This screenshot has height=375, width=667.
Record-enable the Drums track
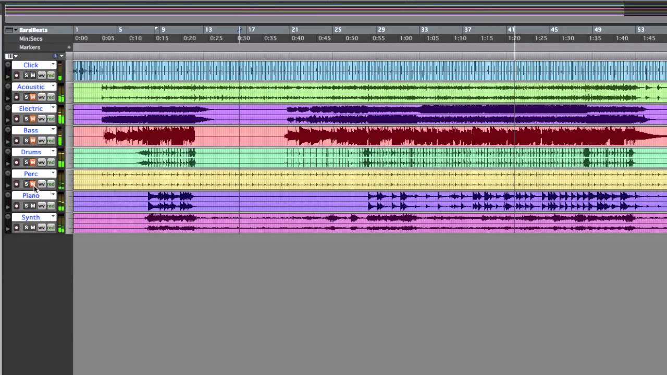(x=16, y=162)
